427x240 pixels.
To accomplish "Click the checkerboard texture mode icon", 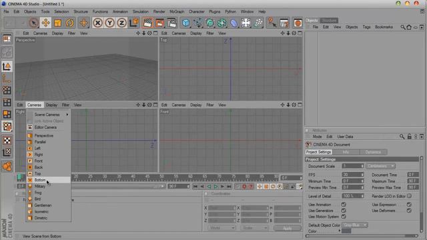I will [7, 141].
